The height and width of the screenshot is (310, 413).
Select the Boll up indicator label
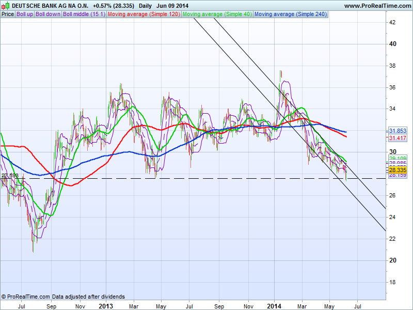click(25, 14)
